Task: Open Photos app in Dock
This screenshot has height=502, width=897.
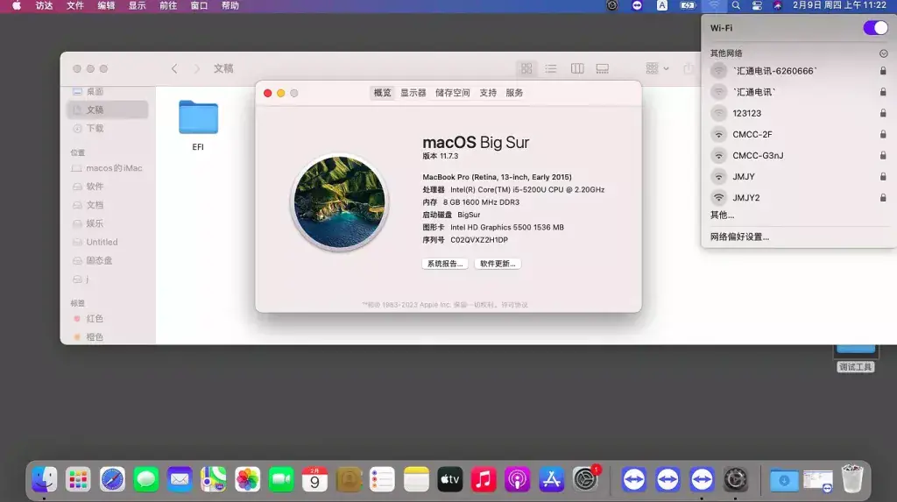Action: [x=247, y=479]
